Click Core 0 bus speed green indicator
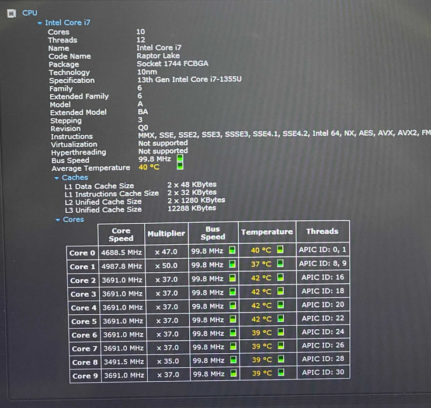Viewport: 431px width, 408px height. click(232, 250)
